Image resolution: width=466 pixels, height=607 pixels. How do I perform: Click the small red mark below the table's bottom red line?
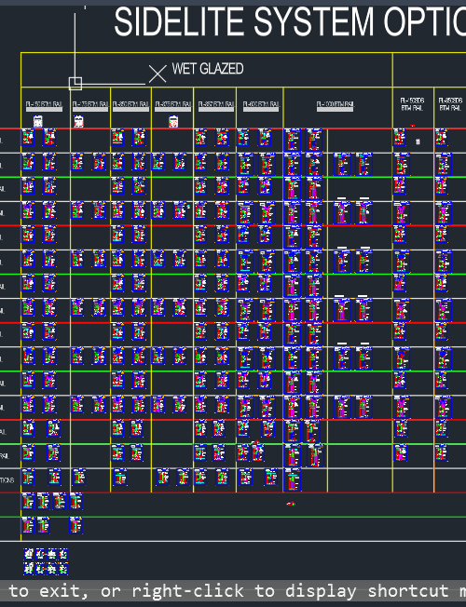[x=291, y=504]
